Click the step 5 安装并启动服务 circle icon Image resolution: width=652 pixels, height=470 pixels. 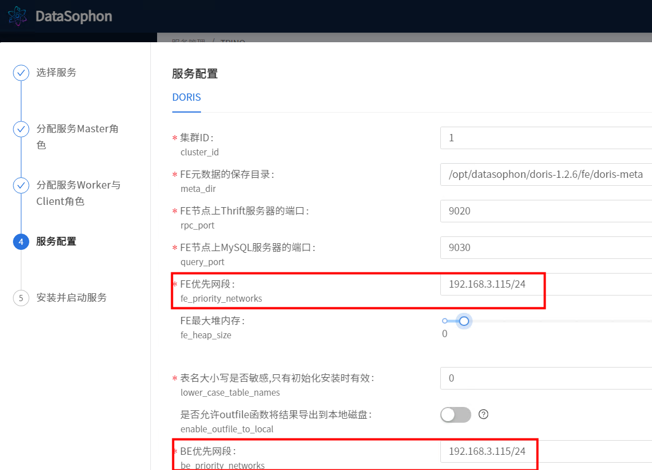21,298
